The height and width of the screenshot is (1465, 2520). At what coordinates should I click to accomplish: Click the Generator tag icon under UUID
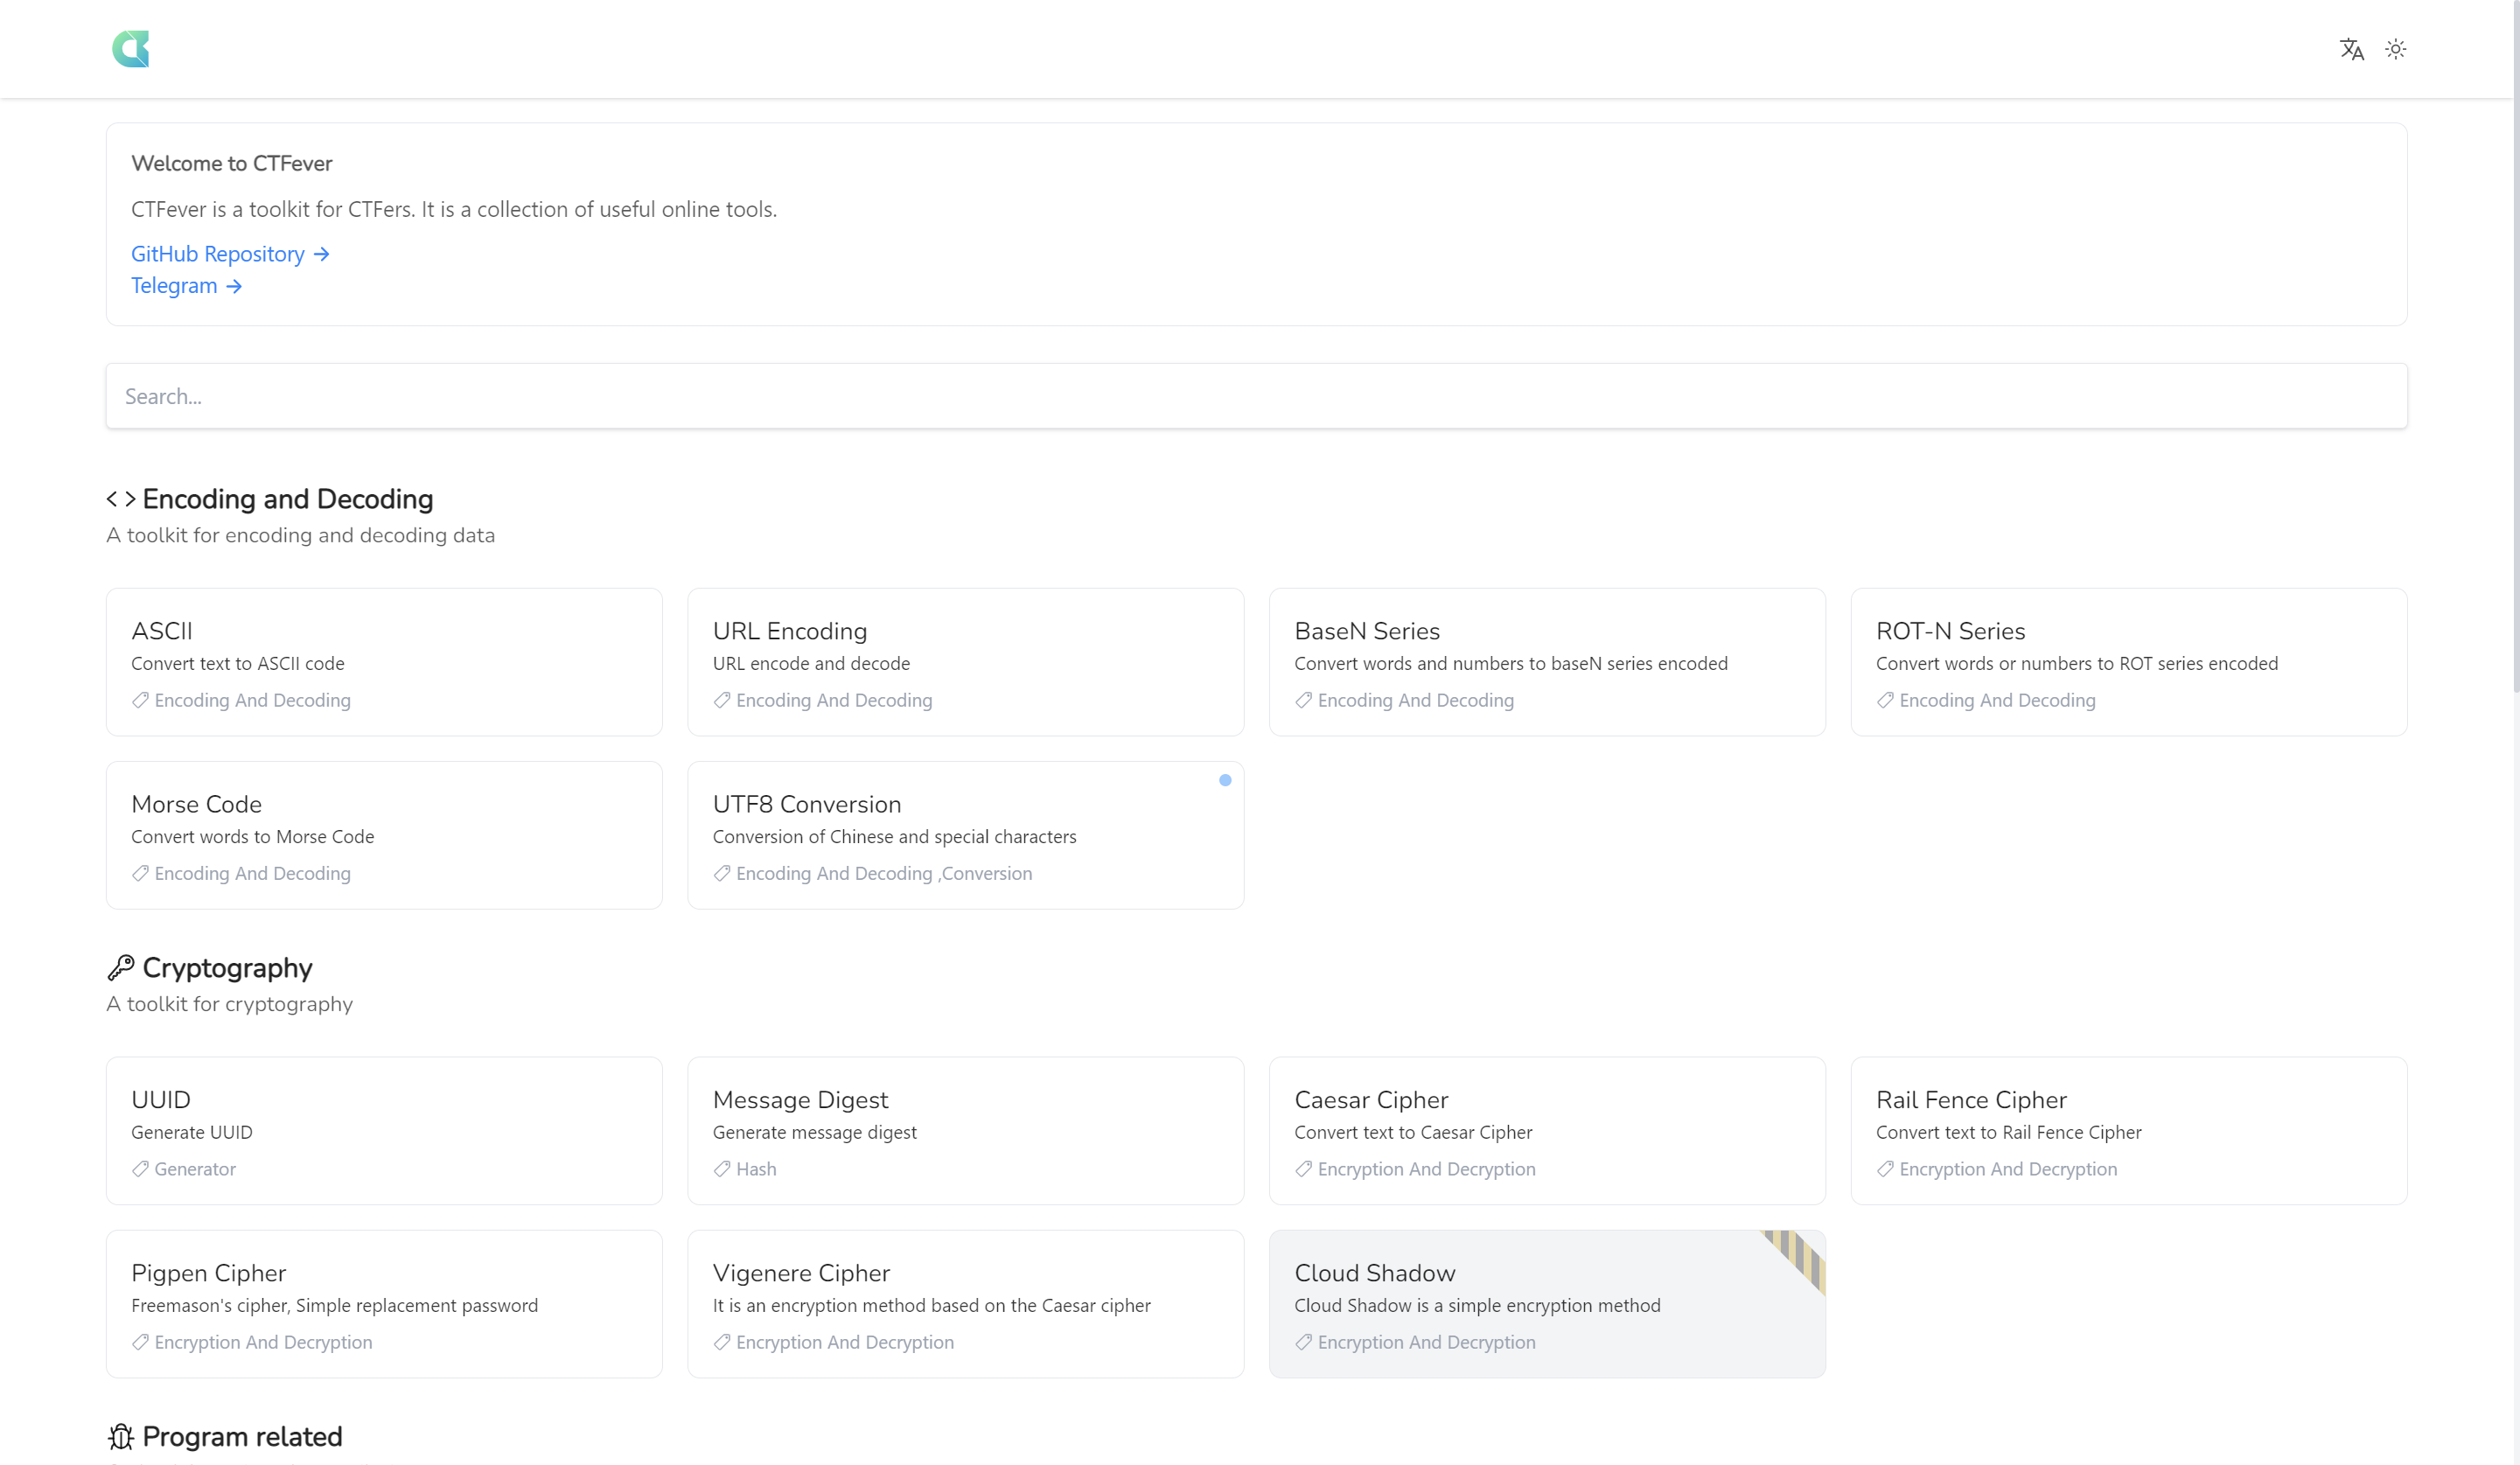[x=140, y=1169]
